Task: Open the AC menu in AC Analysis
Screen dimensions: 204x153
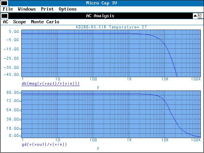Action: [6, 22]
